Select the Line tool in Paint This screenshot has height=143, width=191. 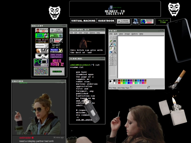click(111, 56)
